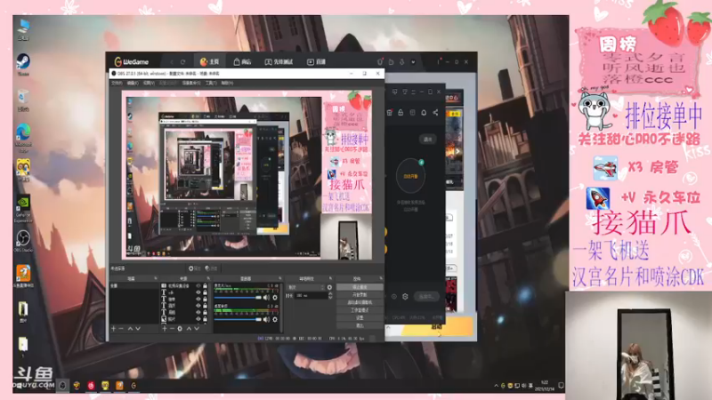Select the Recycle Bin desktop icon

[x=23, y=100]
